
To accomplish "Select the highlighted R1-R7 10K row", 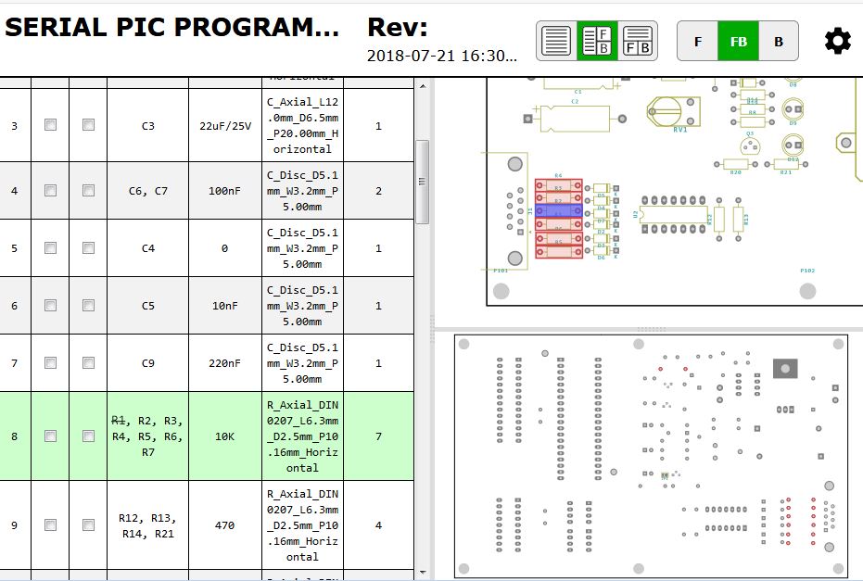I will pos(225,435).
